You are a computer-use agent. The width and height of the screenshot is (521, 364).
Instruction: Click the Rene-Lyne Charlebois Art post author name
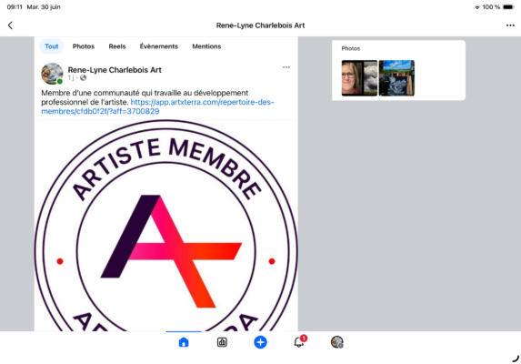115,70
